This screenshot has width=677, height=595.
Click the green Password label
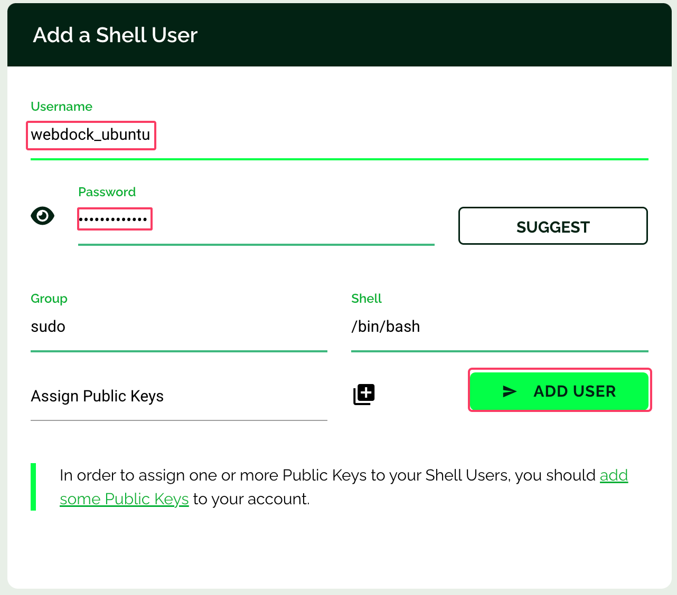coord(107,192)
